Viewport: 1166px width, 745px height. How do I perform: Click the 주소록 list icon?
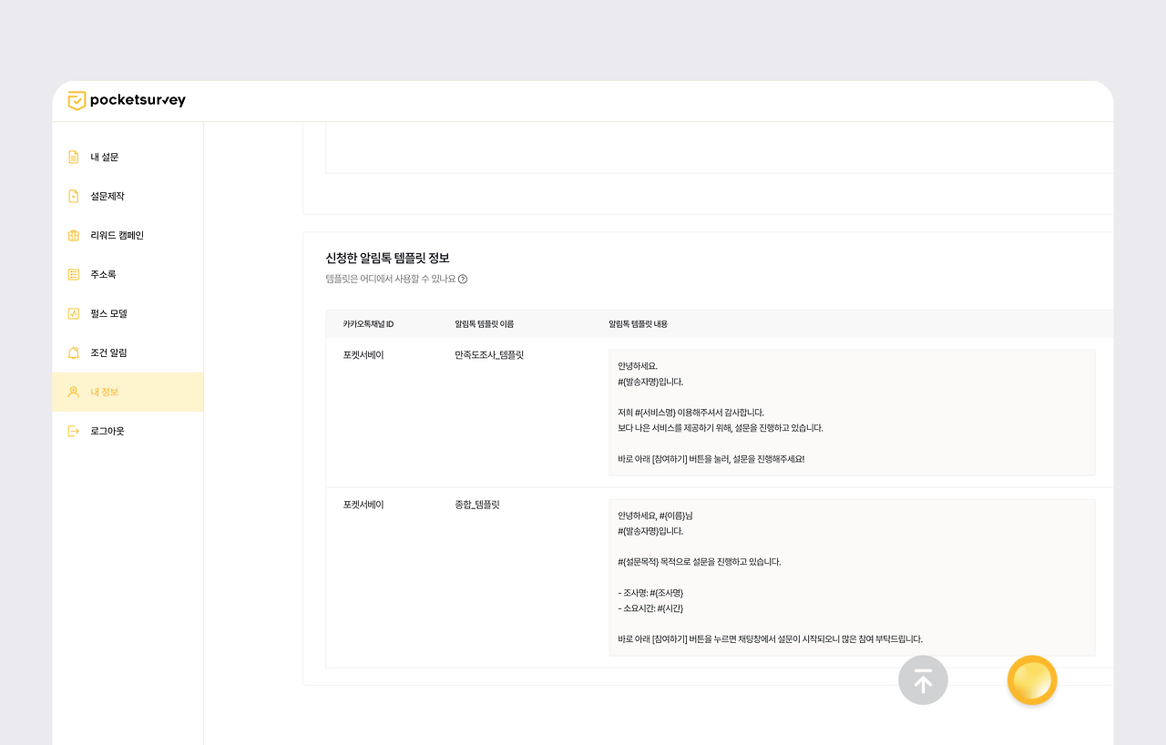tap(74, 274)
